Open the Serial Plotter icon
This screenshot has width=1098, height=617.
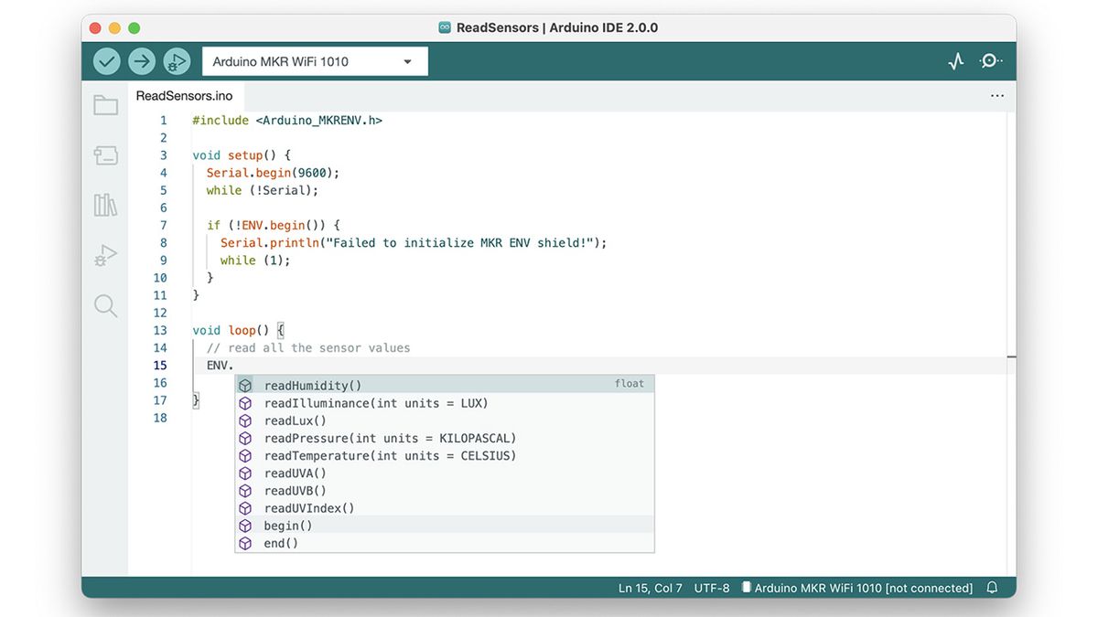(x=955, y=60)
